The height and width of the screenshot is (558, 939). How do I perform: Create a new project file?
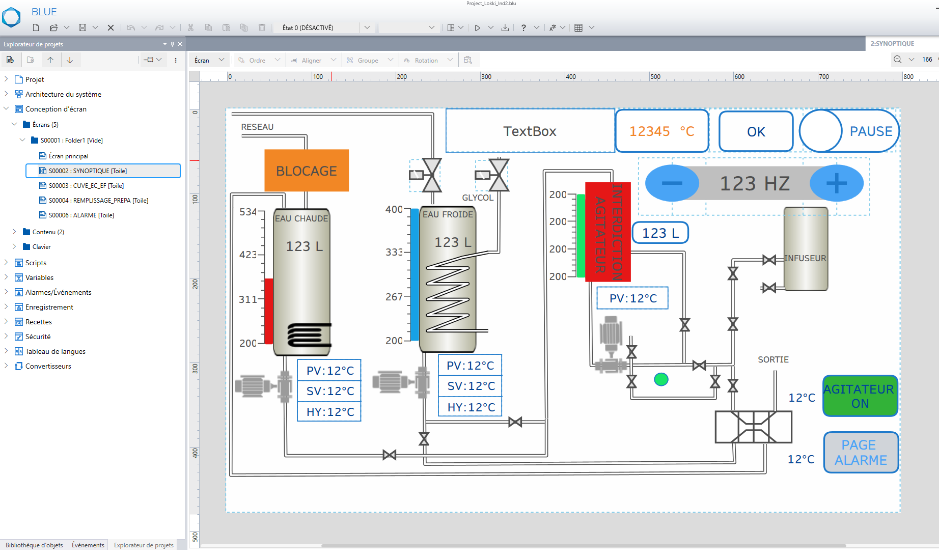[x=36, y=27]
